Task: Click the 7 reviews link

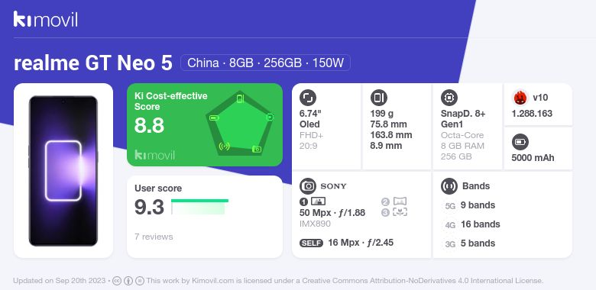Action: pos(154,237)
